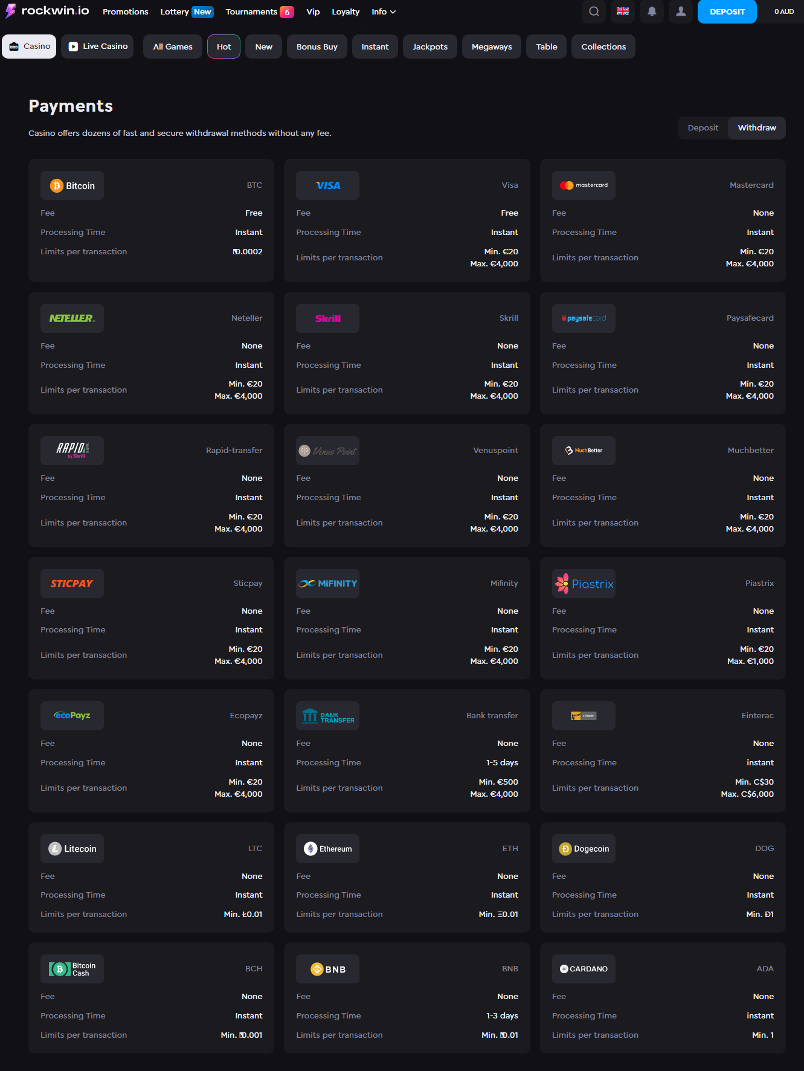Open the Jackpots category
Viewport: 804px width, 1071px height.
(x=430, y=47)
